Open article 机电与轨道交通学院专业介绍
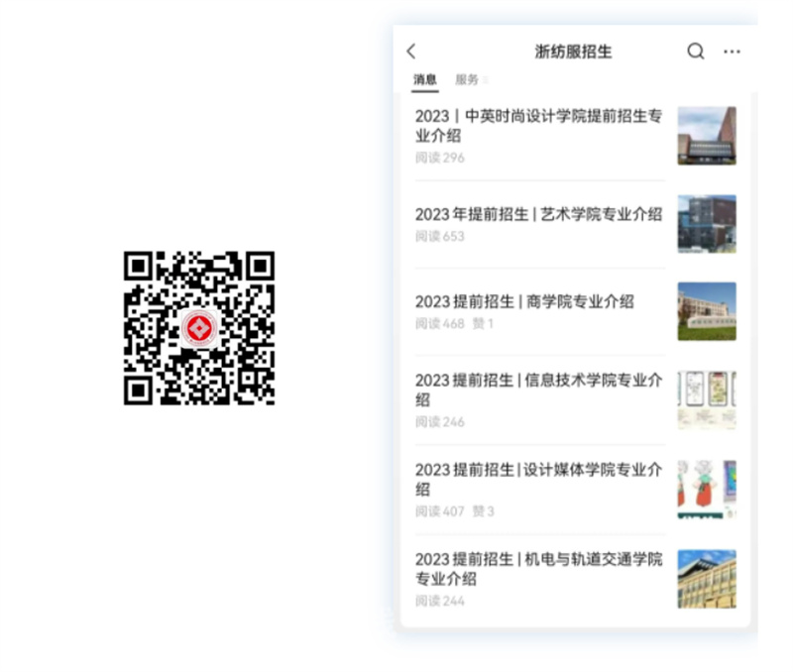The image size is (793, 672). pyautogui.click(x=538, y=568)
